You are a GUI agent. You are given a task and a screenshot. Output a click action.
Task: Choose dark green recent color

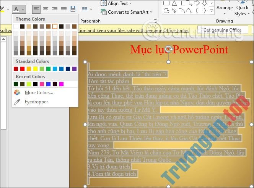(16, 84)
